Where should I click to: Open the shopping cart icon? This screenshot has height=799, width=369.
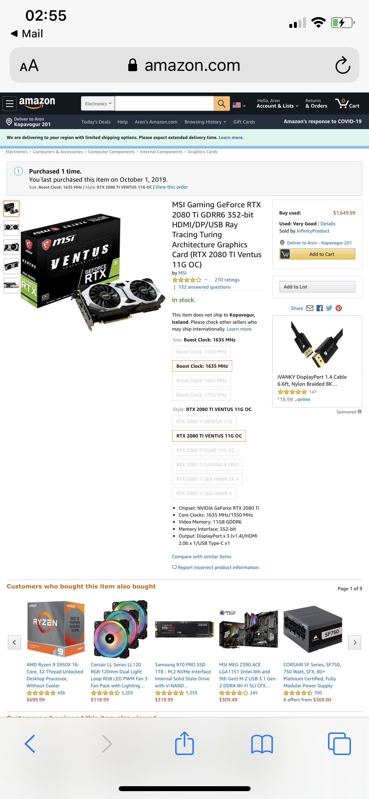[347, 104]
